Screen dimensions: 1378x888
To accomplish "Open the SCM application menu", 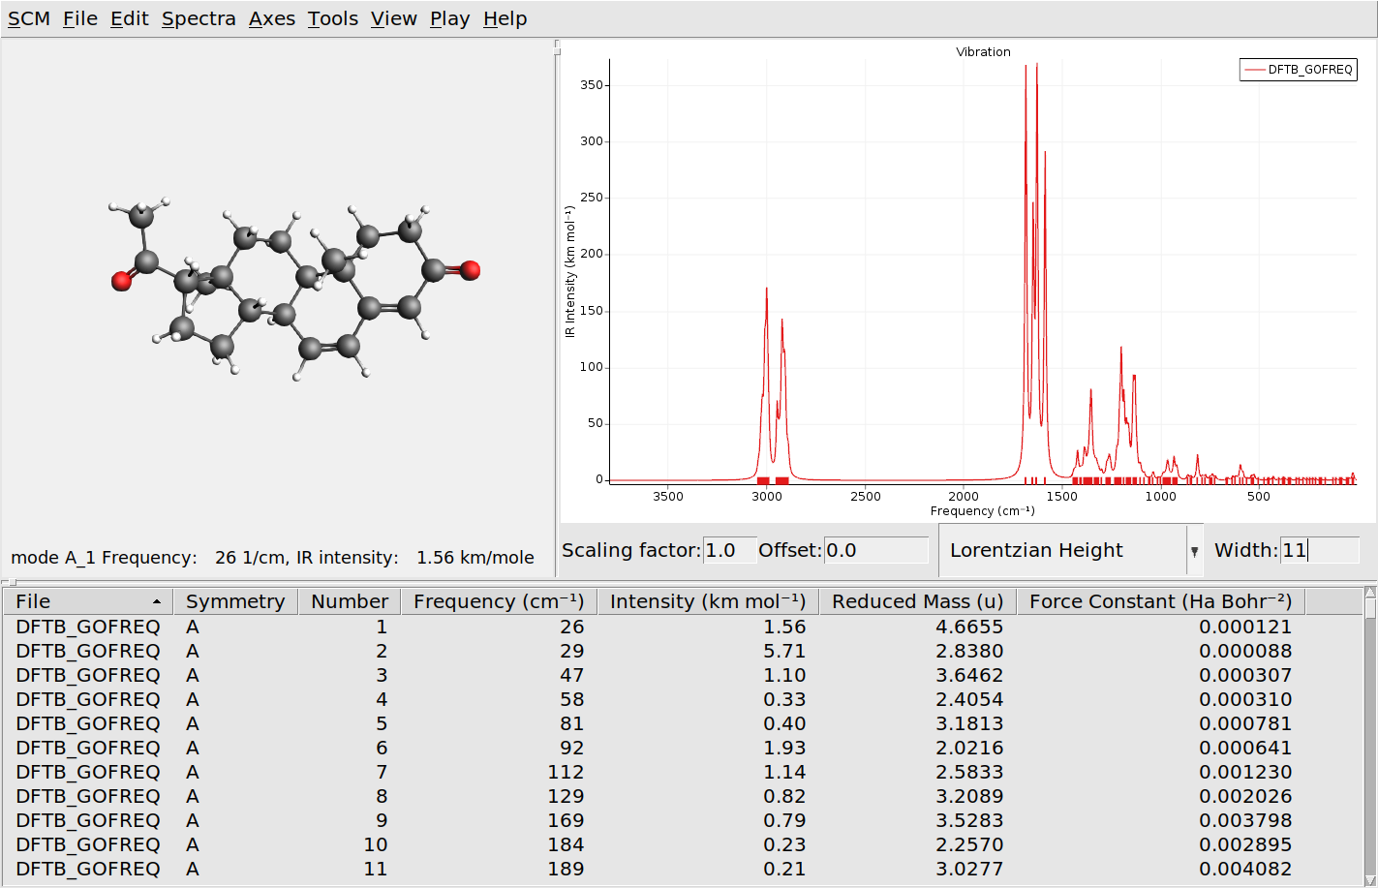I will click(x=28, y=17).
